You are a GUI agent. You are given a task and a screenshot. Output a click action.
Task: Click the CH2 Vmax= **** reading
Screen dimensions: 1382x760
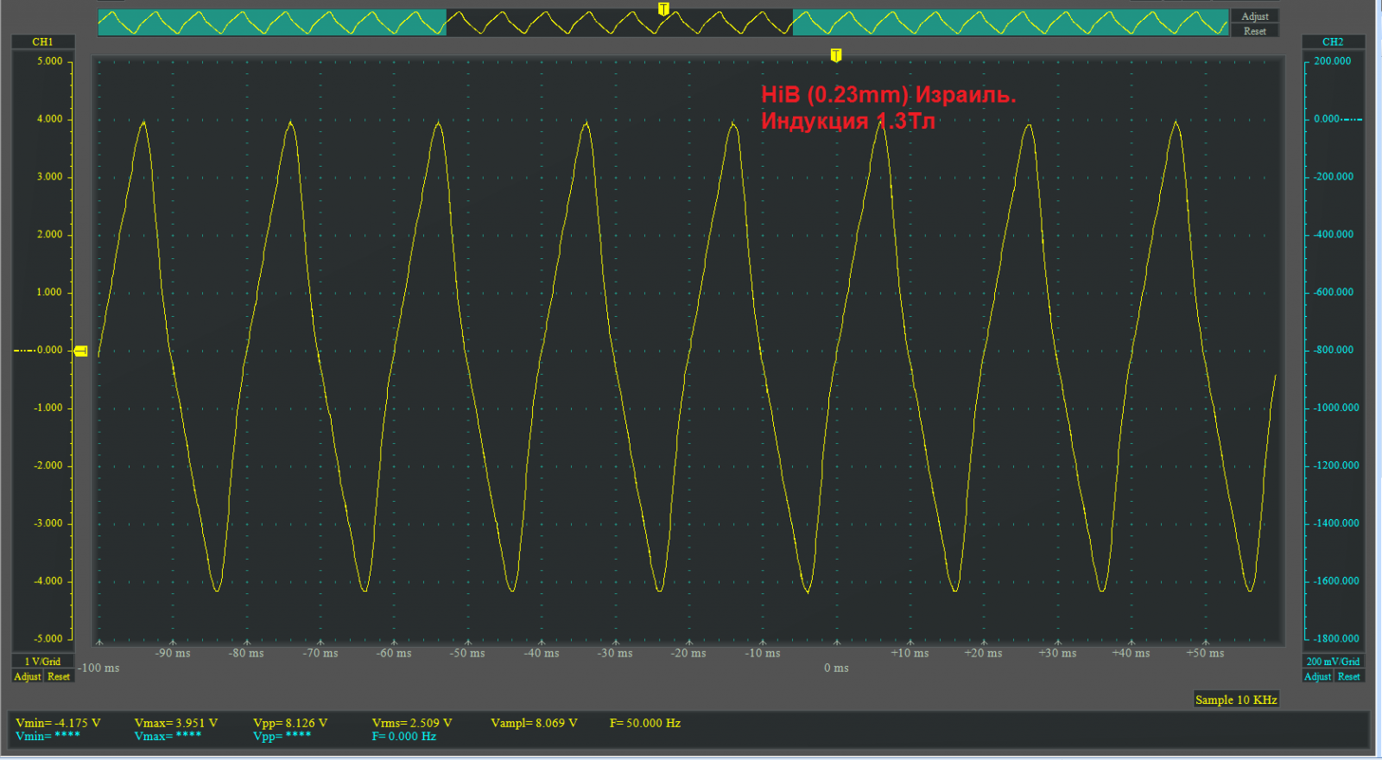click(x=168, y=737)
